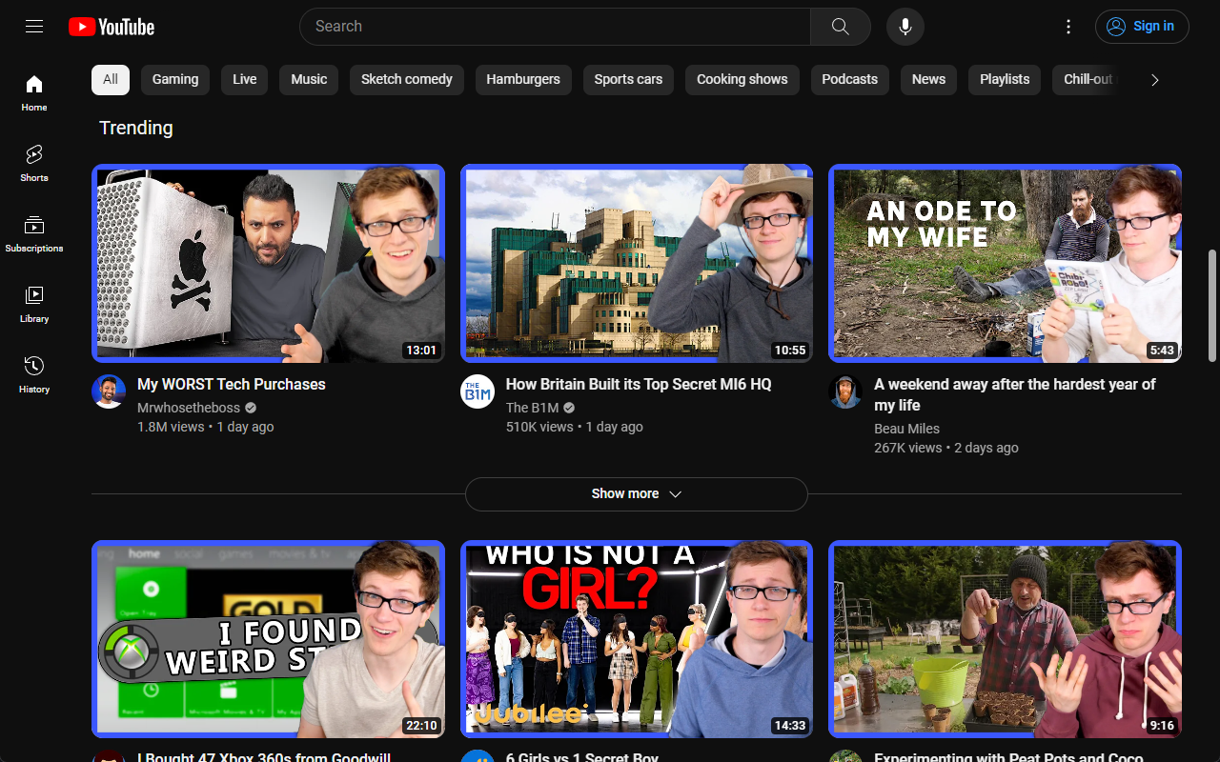Viewport: 1220px width, 762px height.
Task: Open the Xbox 360s video thumbnail
Action: click(268, 639)
